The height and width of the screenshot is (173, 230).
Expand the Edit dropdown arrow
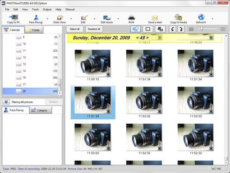(95, 19)
